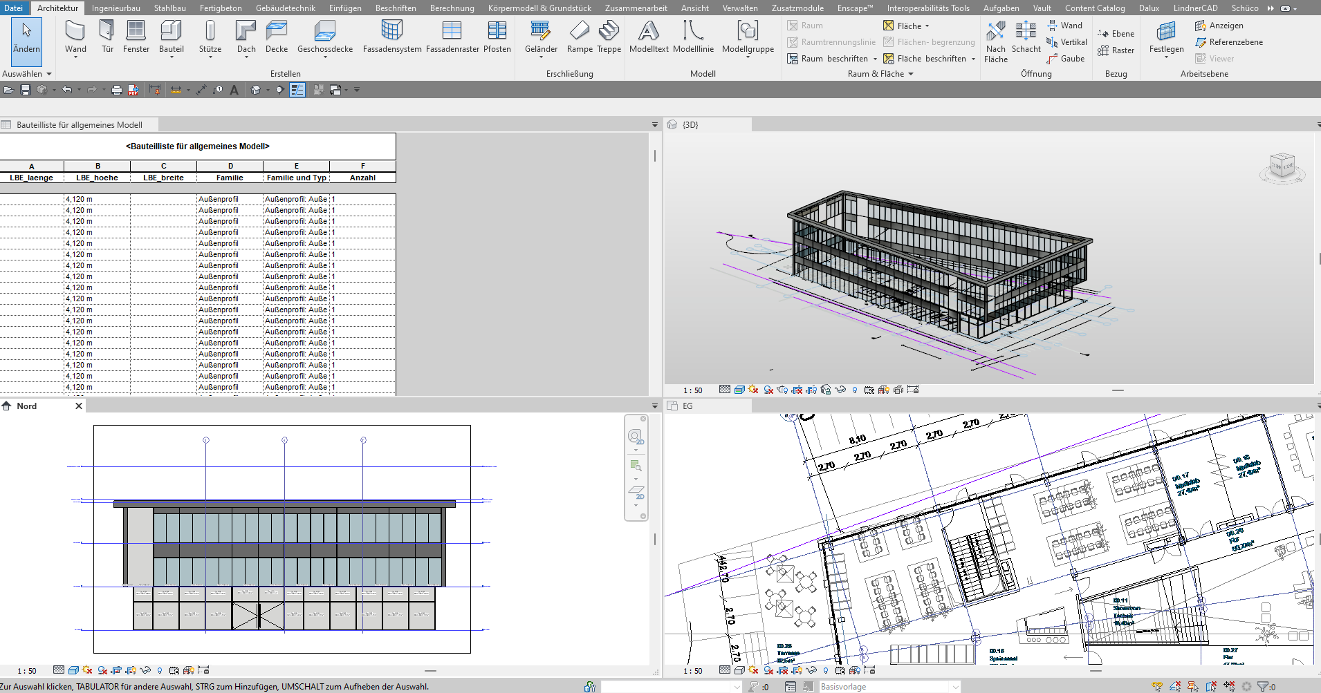Click the Referenzebene button

pos(1229,42)
